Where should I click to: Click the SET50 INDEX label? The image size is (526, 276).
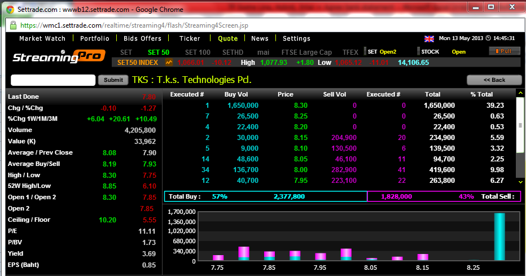138,63
